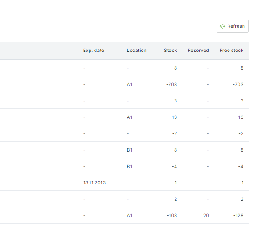Click the A1 location in the -13 row
Image resolution: width=254 pixels, height=249 pixels.
(129, 117)
